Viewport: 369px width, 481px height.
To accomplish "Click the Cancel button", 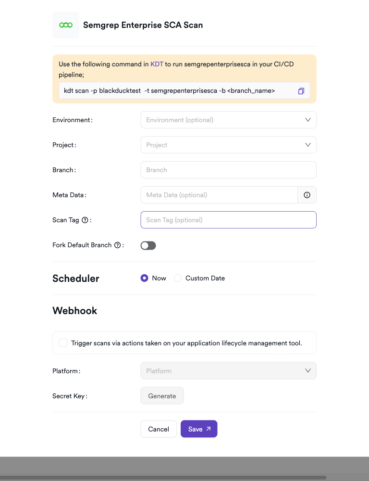I will [x=159, y=429].
